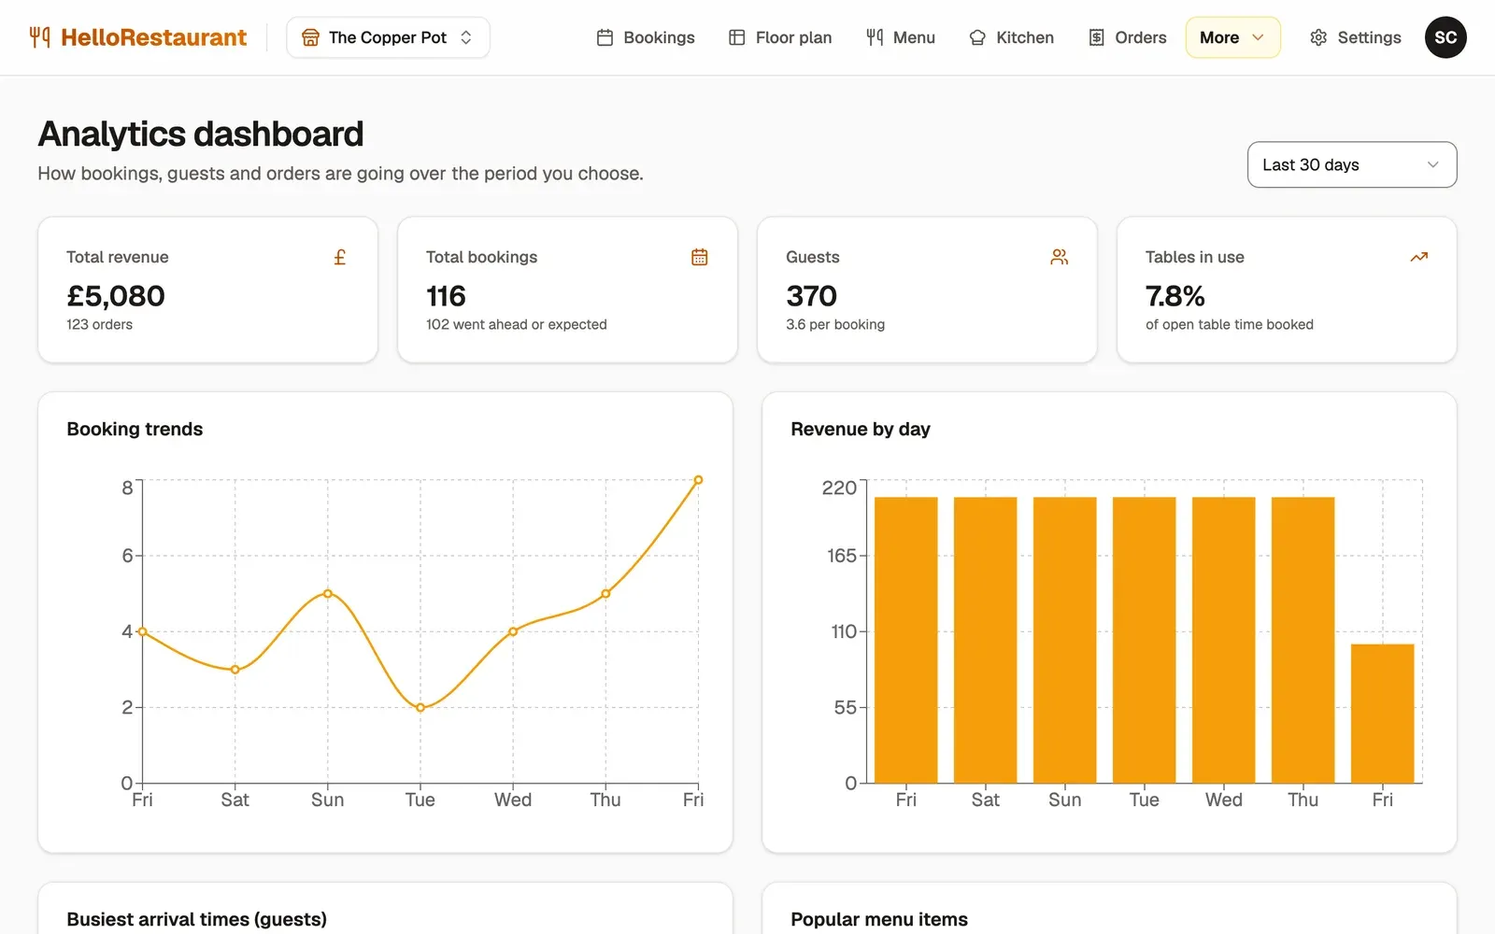Open the SC user avatar menu

[1445, 37]
